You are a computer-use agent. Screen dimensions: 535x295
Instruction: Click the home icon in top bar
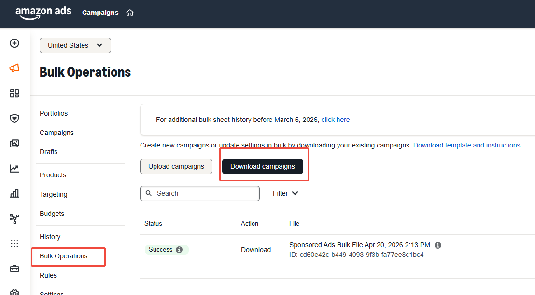tap(130, 13)
